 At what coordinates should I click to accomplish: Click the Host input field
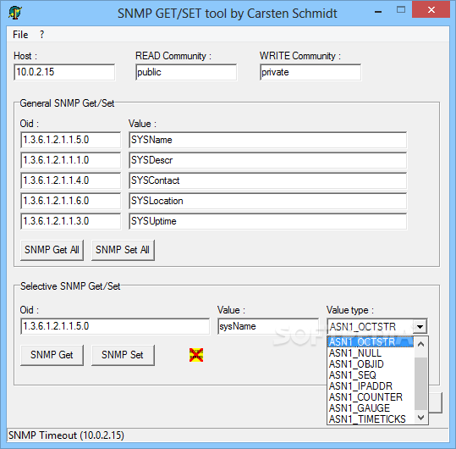pyautogui.click(x=64, y=72)
